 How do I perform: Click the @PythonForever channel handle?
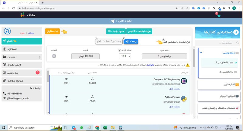(172, 102)
